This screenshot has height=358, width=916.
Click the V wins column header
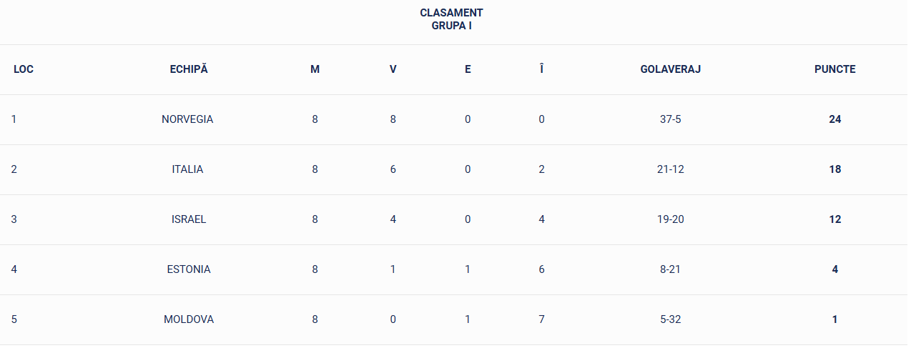pyautogui.click(x=393, y=69)
